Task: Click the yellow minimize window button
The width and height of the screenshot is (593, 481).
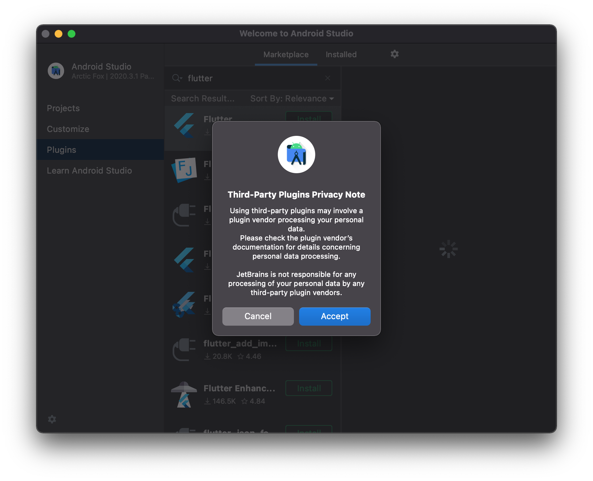Action: (x=59, y=34)
